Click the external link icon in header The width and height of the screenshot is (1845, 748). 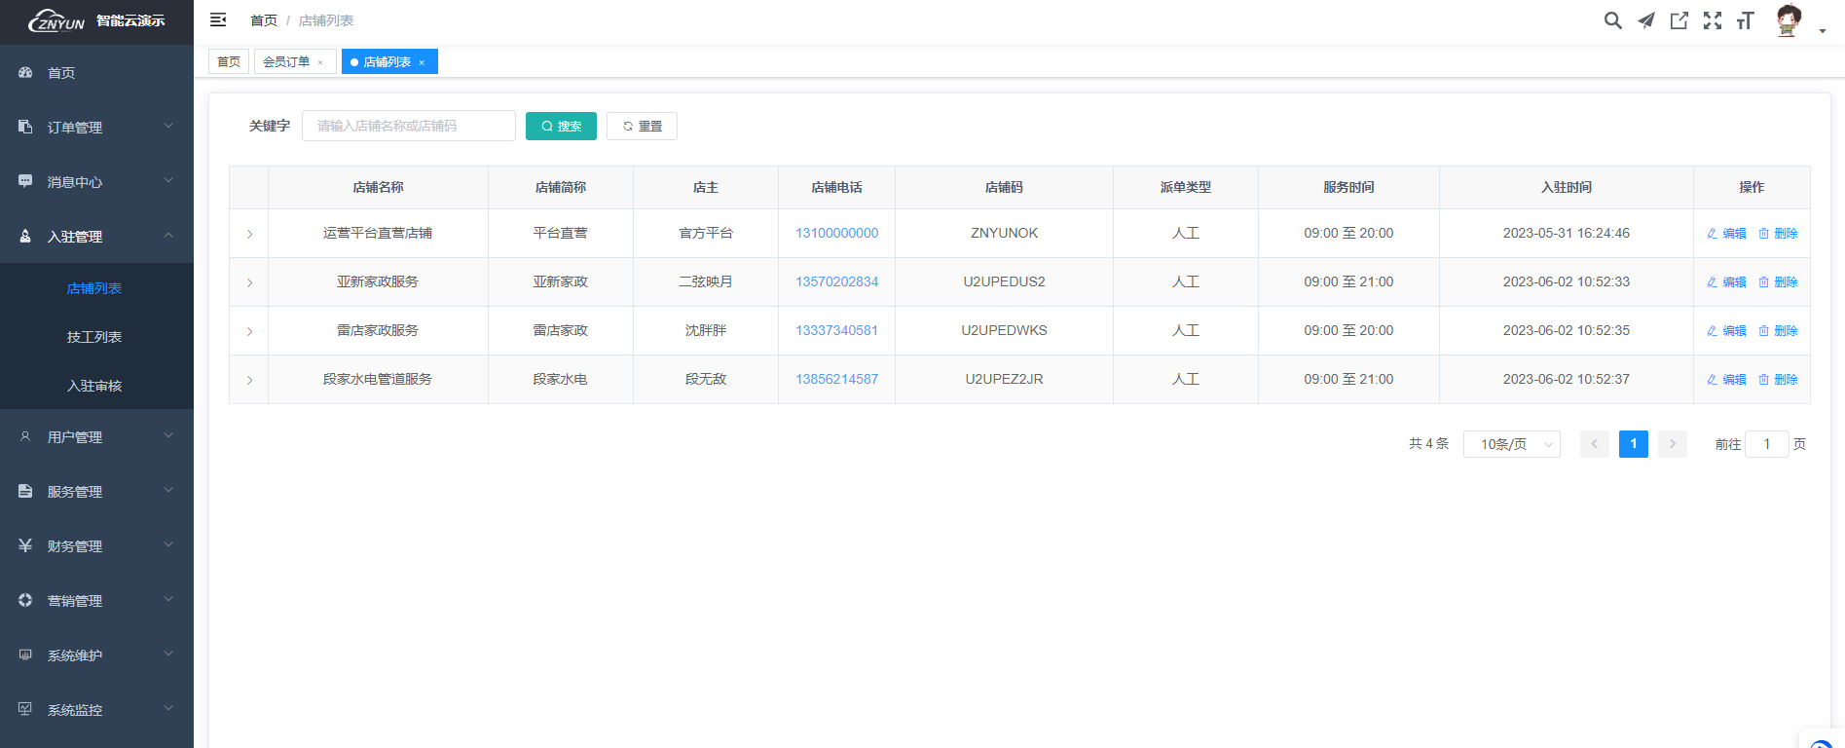point(1679,20)
